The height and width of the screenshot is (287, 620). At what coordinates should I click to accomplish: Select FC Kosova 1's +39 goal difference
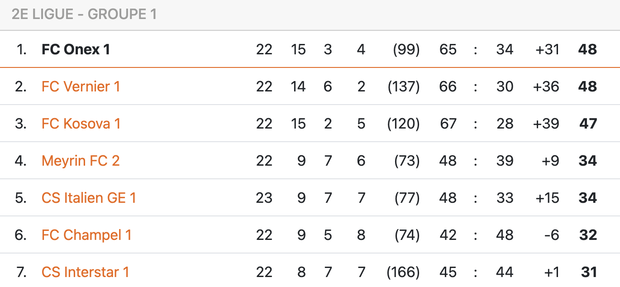pos(546,124)
